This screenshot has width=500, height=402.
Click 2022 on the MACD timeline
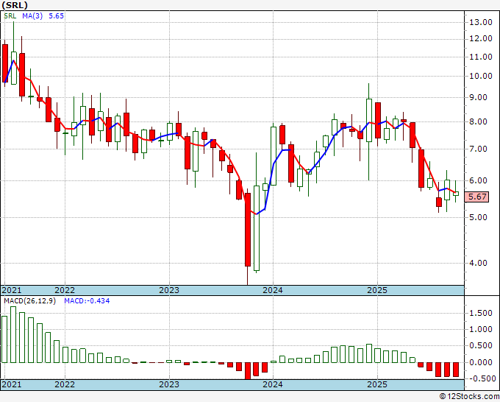click(65, 384)
